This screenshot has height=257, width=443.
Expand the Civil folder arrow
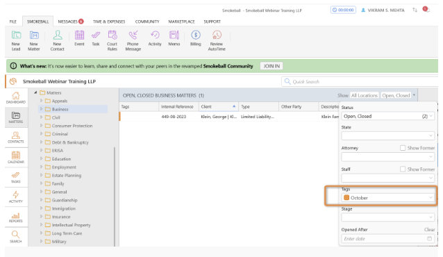click(41, 117)
